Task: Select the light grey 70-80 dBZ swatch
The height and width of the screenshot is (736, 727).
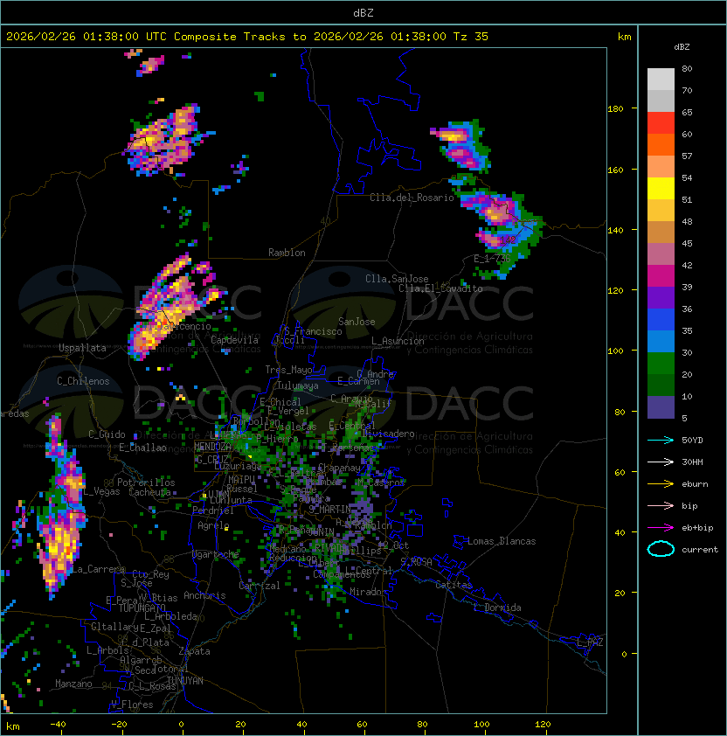Action: 661,79
